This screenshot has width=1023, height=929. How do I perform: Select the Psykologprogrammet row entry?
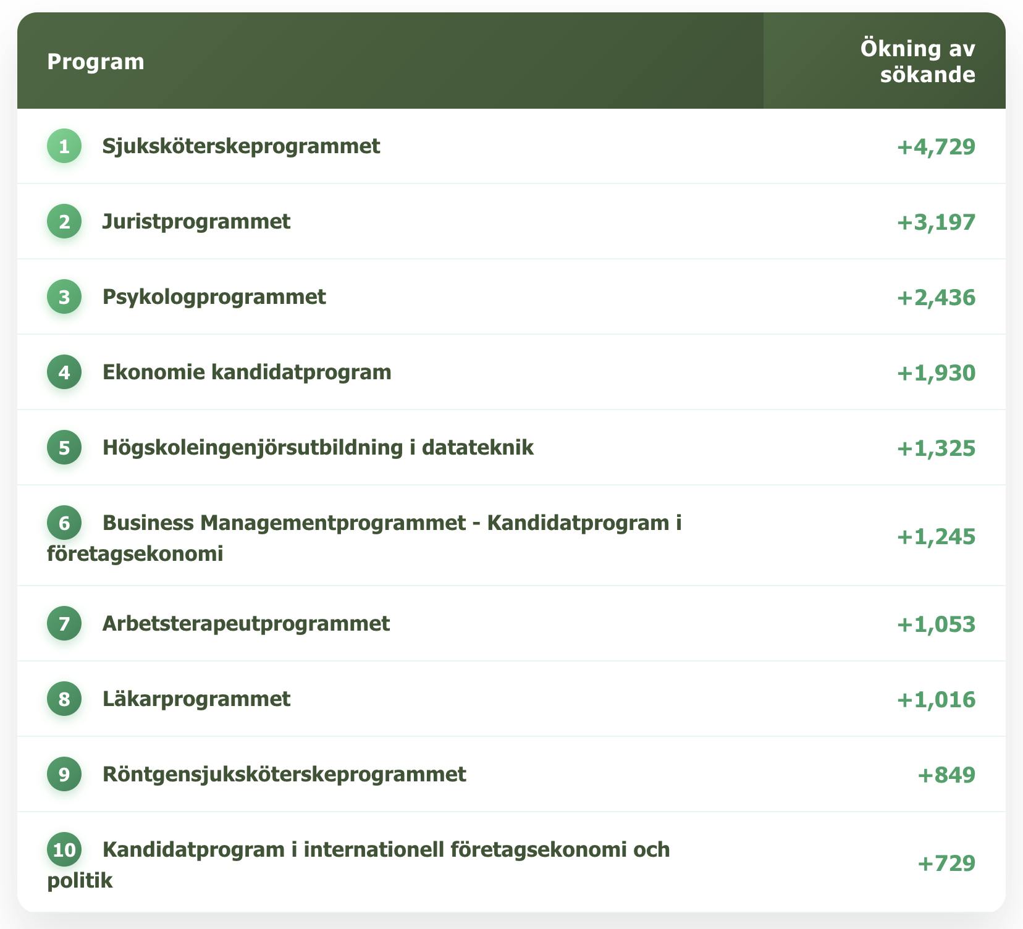coord(214,296)
